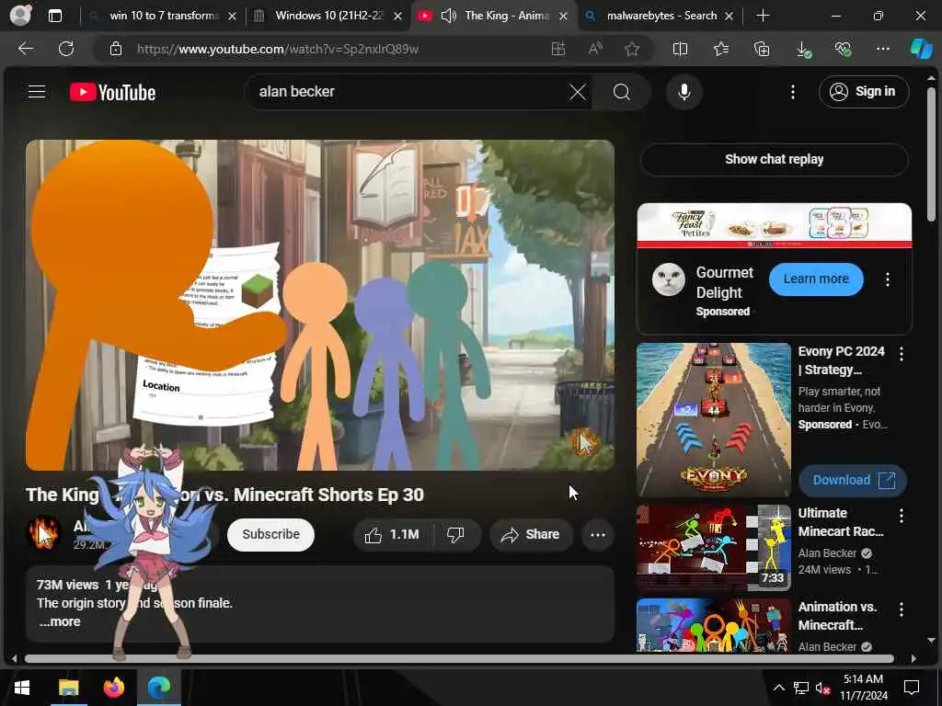Open the Edge Favorites list
The width and height of the screenshot is (942, 706).
coord(721,49)
